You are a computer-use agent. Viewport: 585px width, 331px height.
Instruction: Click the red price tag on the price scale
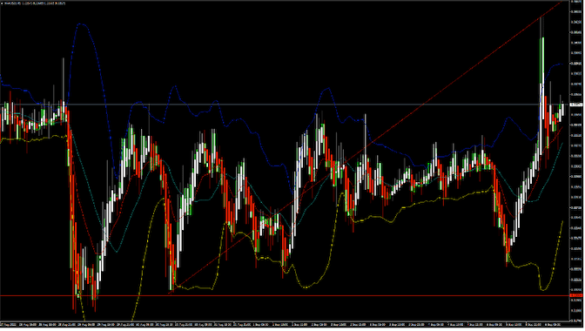click(x=577, y=296)
